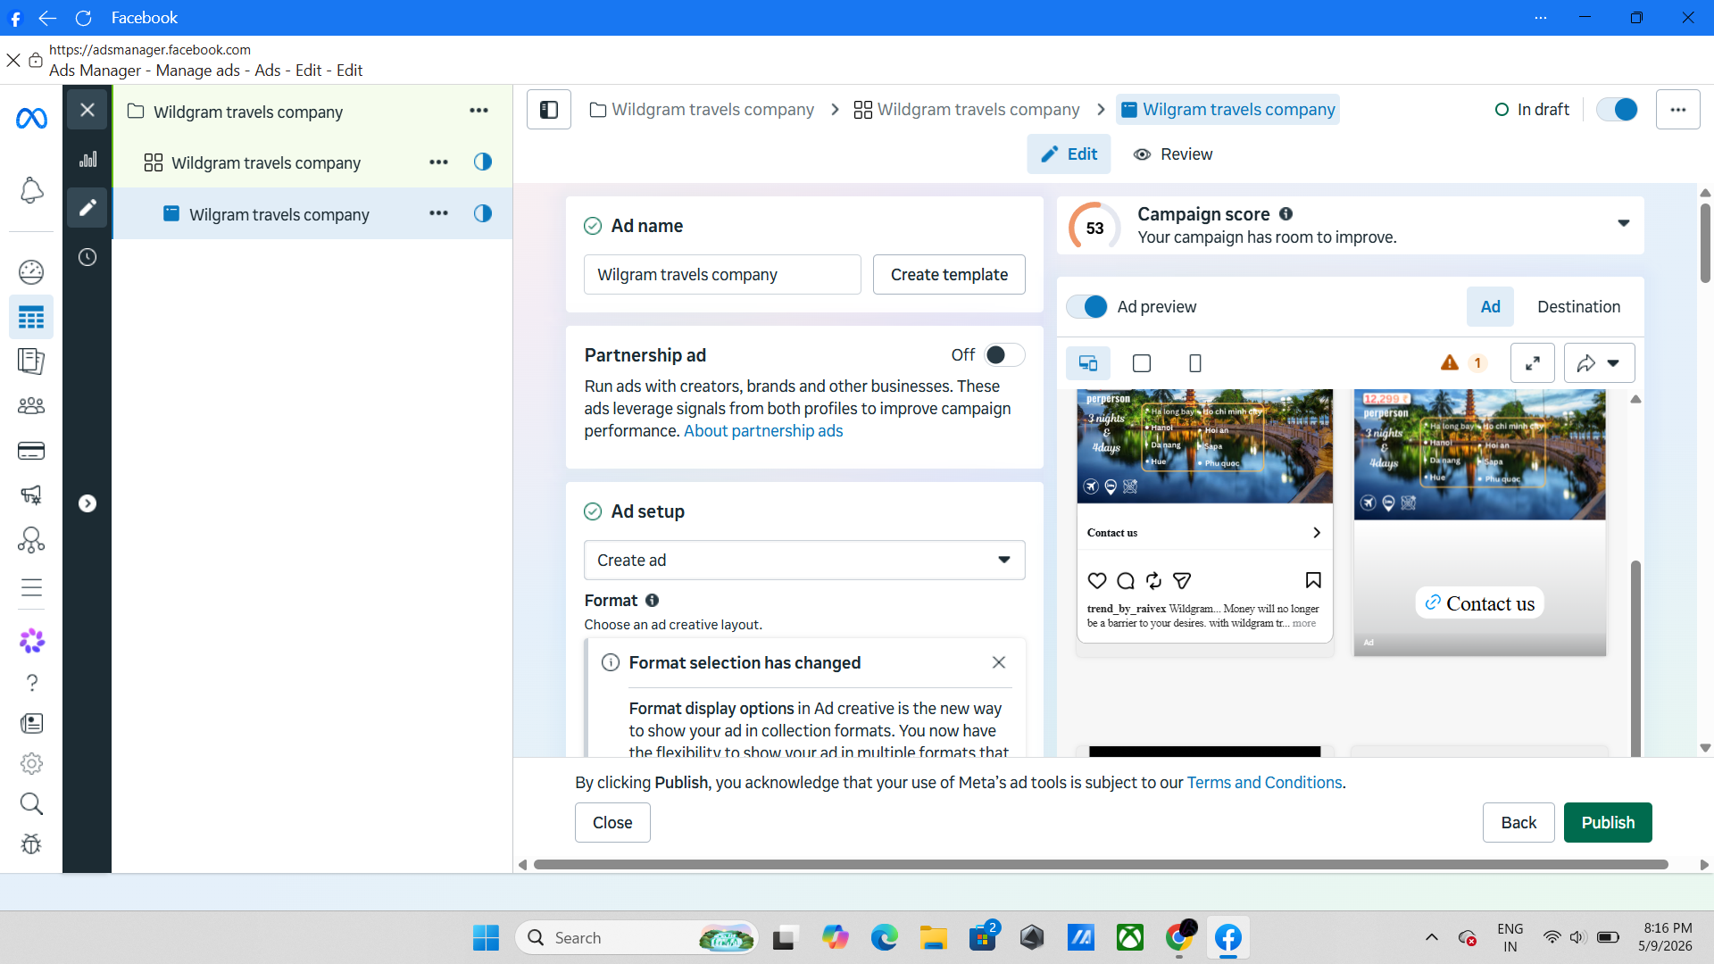
Task: Open the Meta logo menu
Action: tap(31, 118)
